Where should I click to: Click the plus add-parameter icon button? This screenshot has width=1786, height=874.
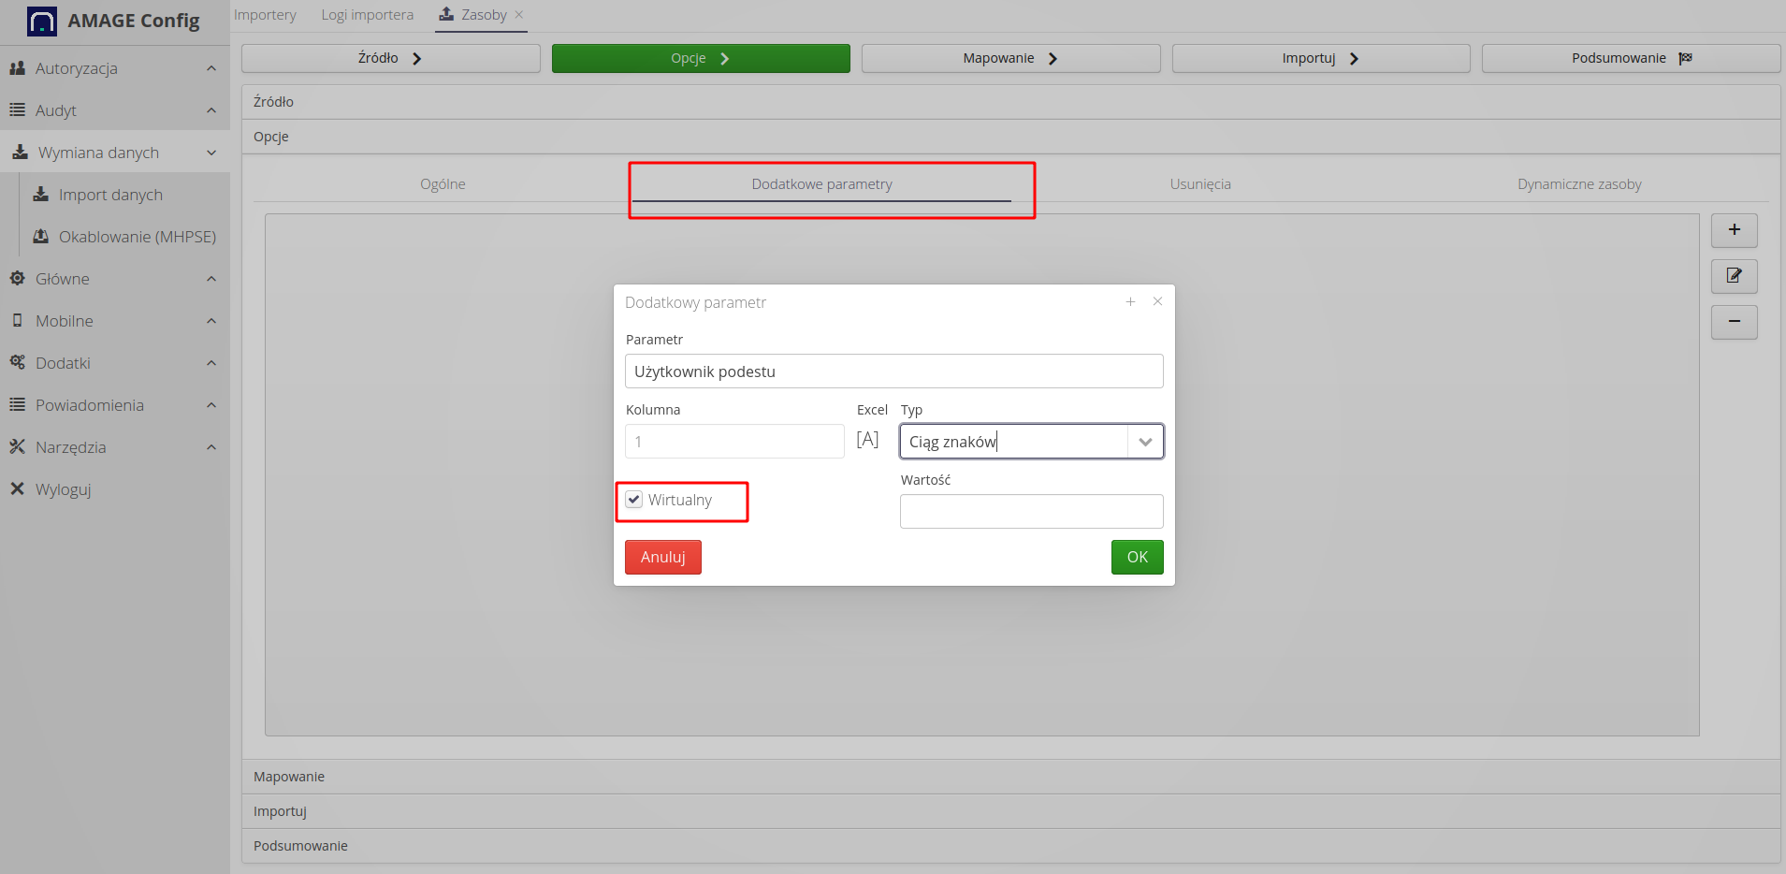[x=1734, y=230]
